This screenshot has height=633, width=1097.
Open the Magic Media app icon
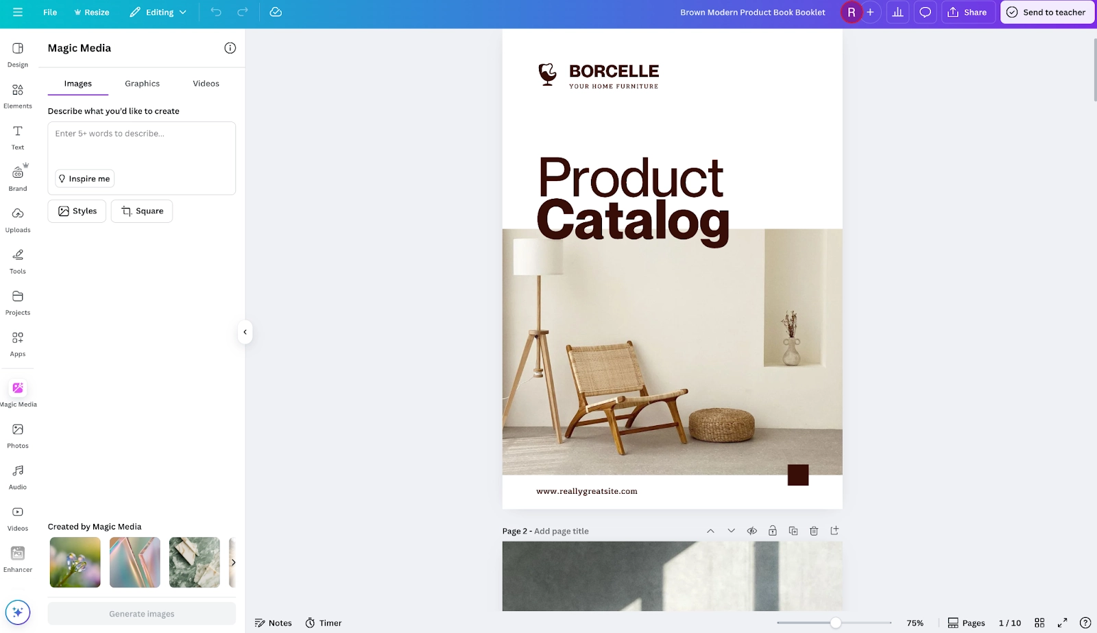17,388
